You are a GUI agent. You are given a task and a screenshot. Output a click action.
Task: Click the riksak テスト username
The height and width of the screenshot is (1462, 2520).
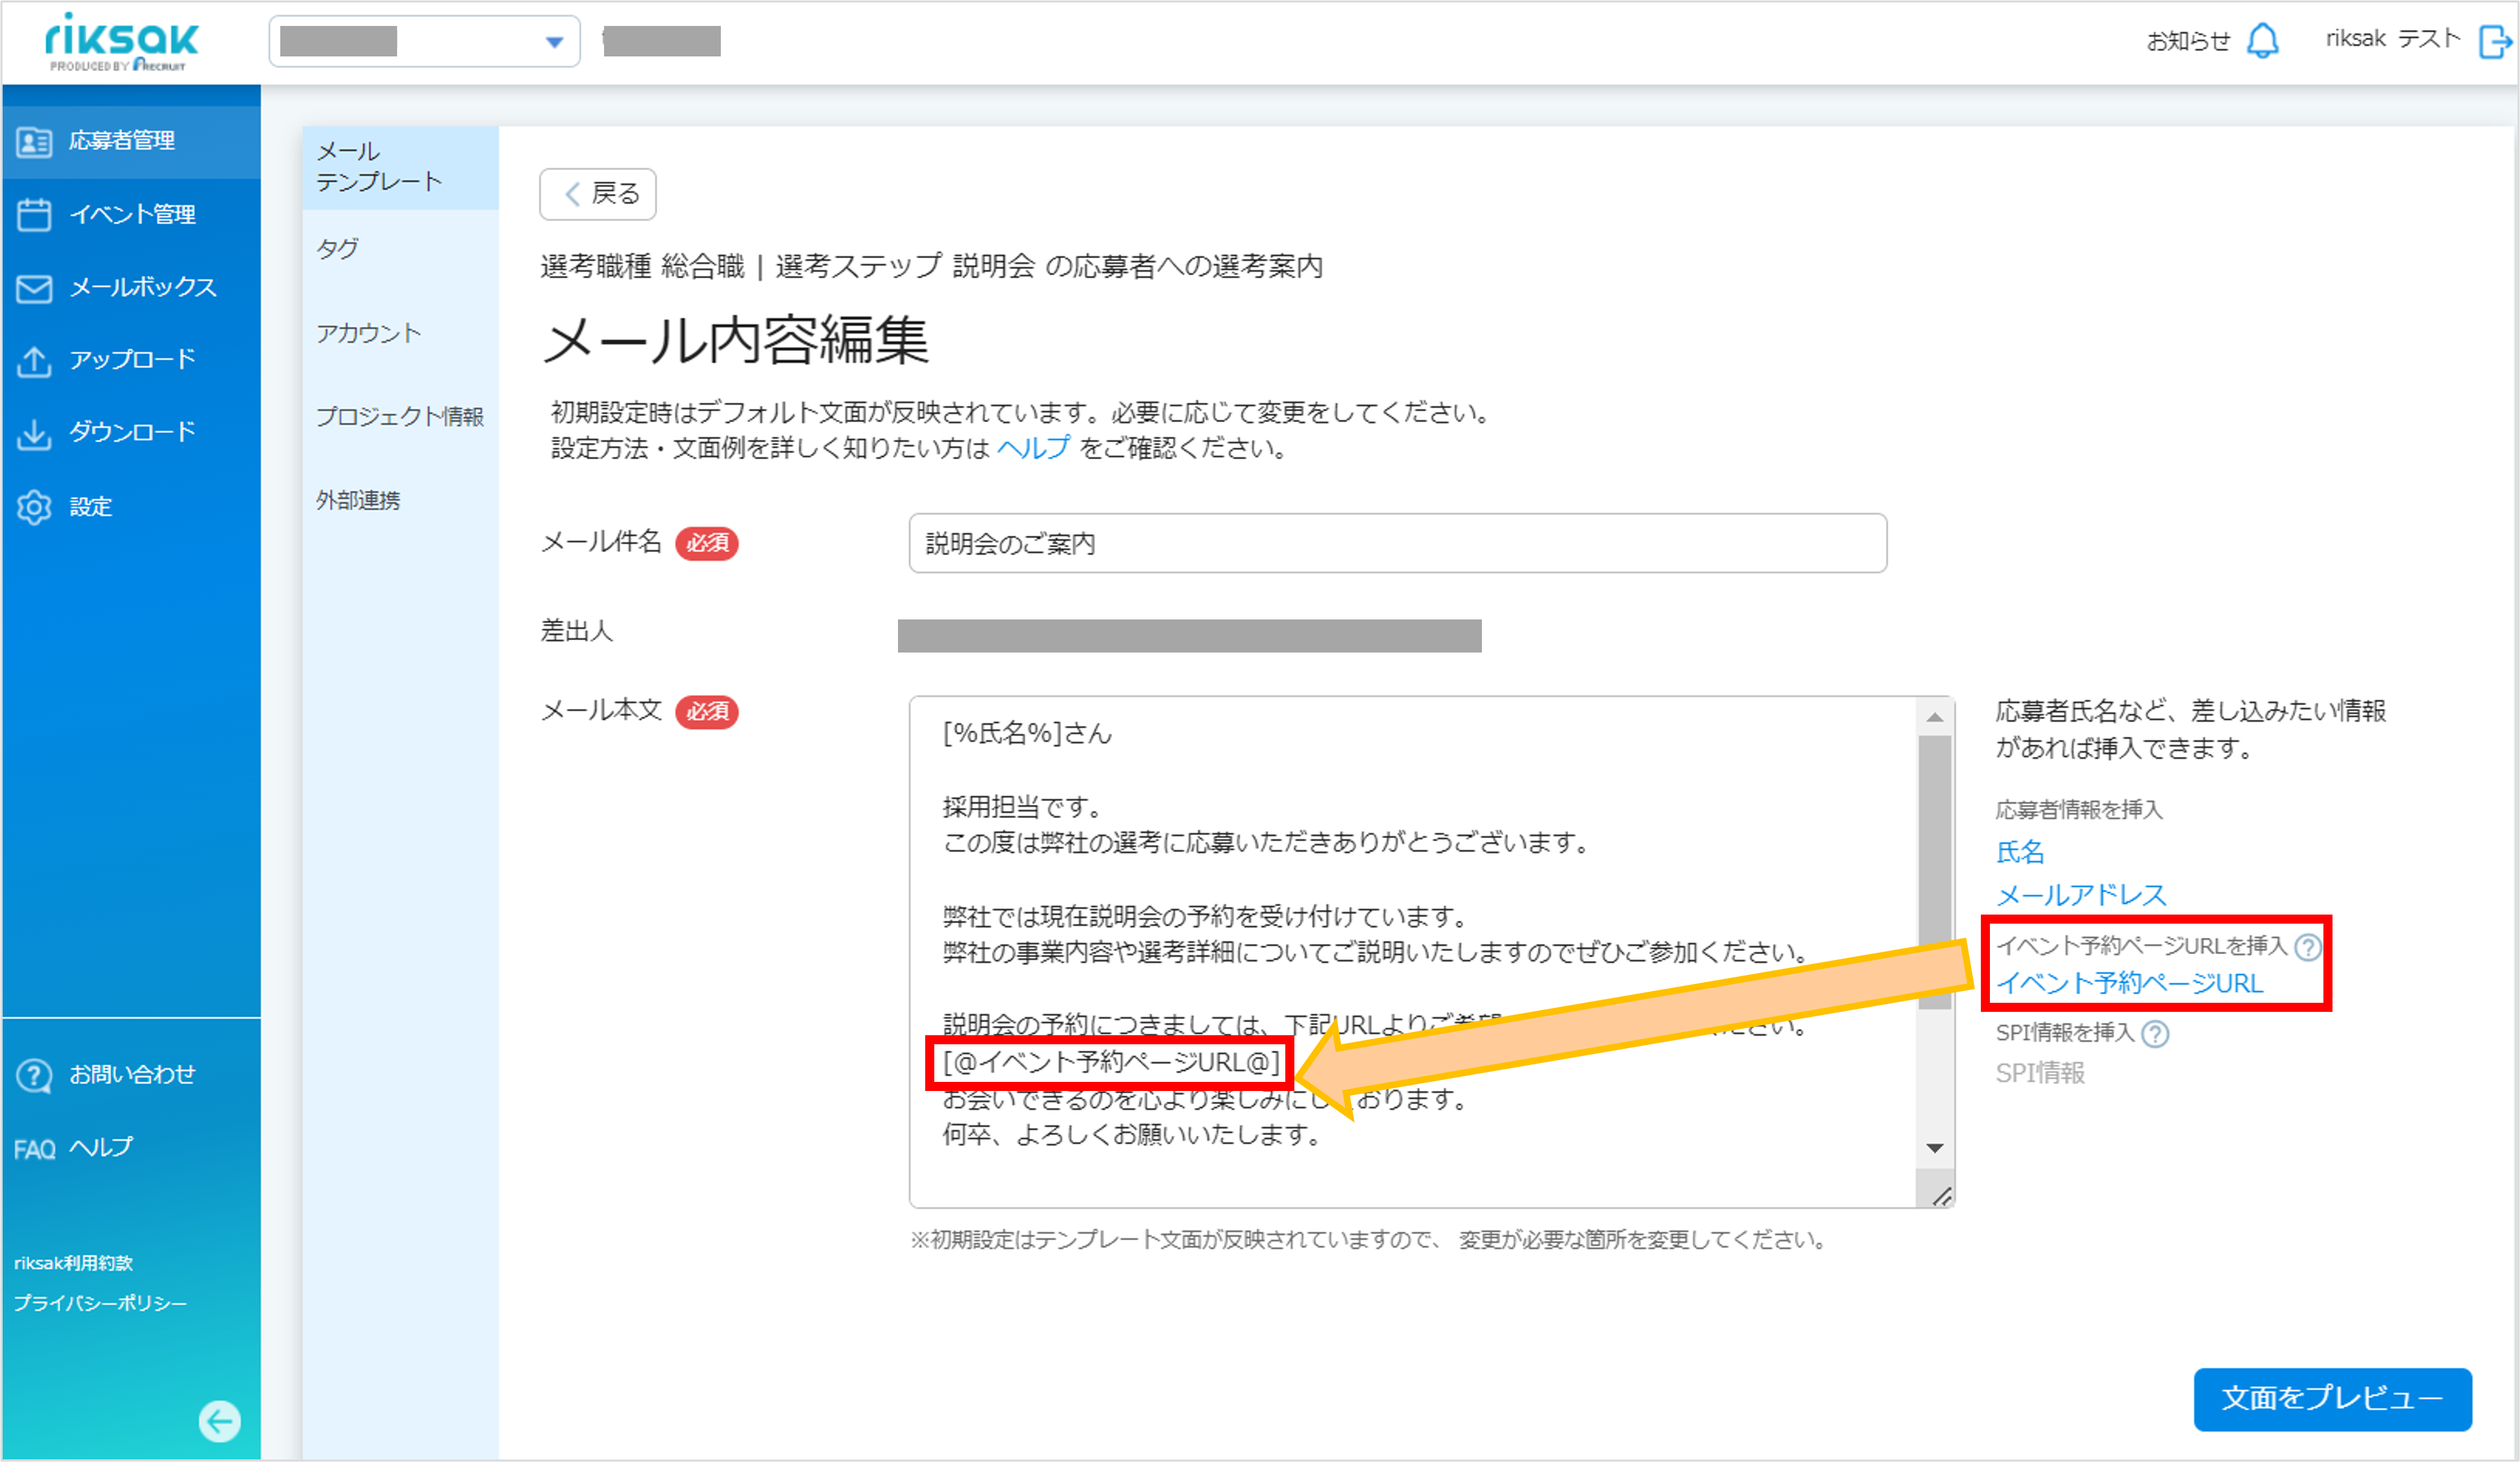2392,39
